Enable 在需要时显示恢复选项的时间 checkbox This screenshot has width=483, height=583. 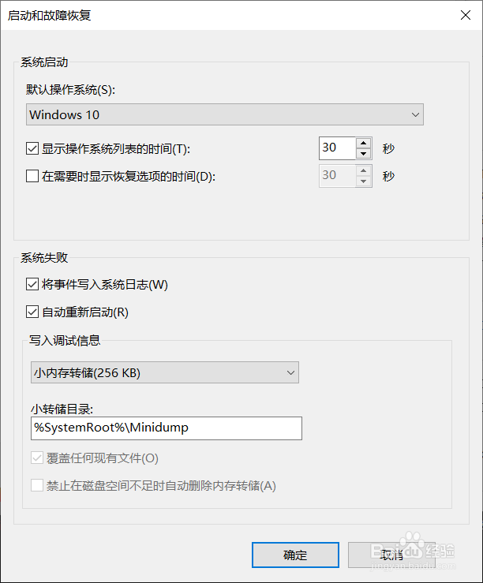[x=33, y=177]
